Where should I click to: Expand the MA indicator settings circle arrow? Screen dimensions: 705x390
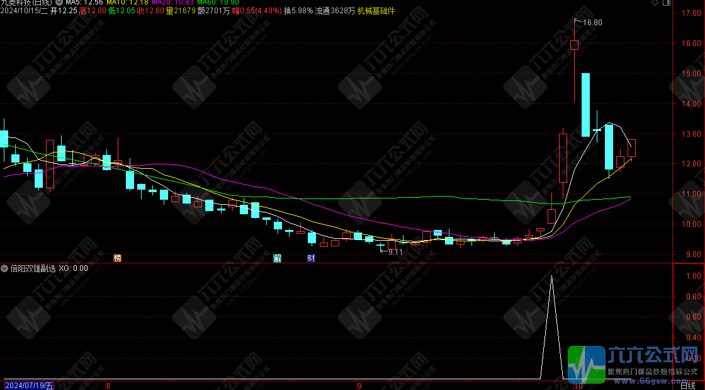tap(60, 3)
